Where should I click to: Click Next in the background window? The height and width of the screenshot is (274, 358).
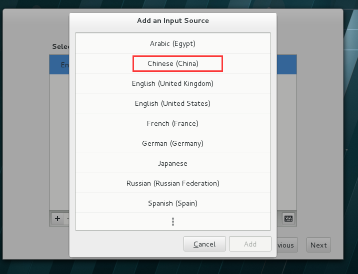click(318, 245)
